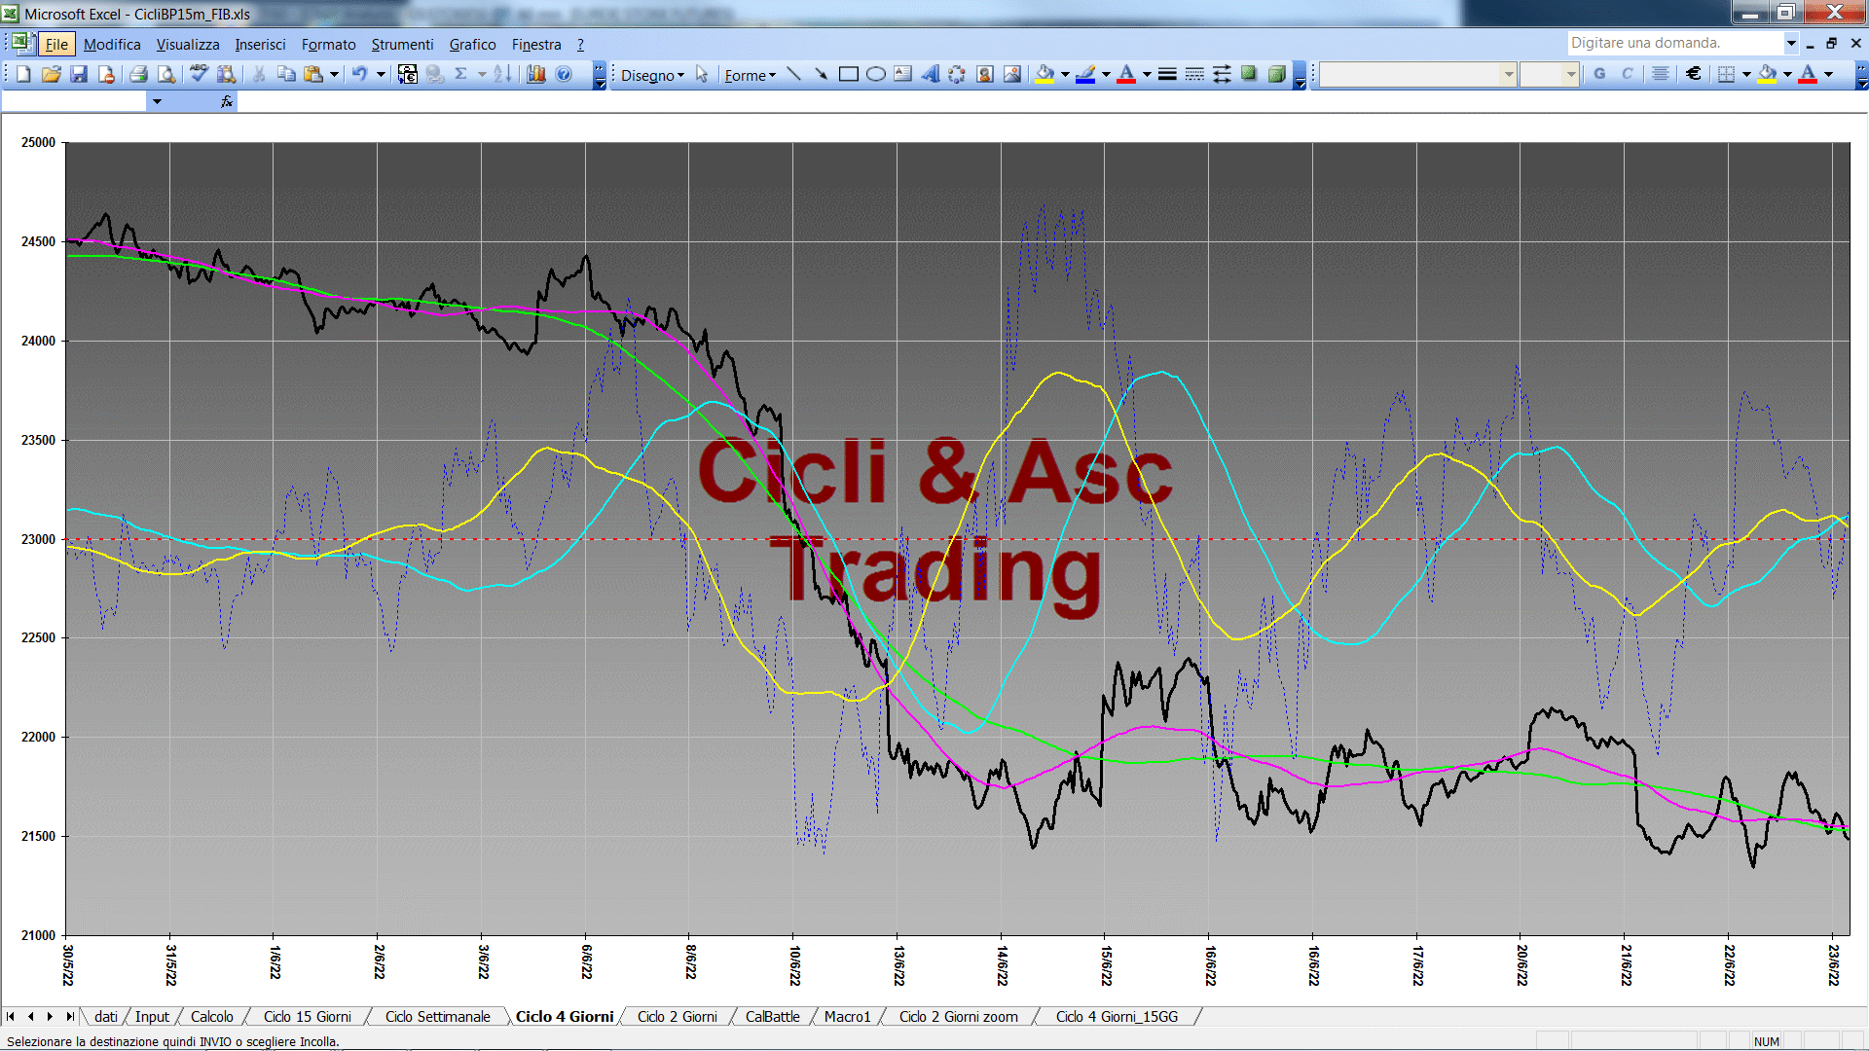Print the chart using the printer icon
This screenshot has width=1869, height=1051.
pyautogui.click(x=138, y=74)
